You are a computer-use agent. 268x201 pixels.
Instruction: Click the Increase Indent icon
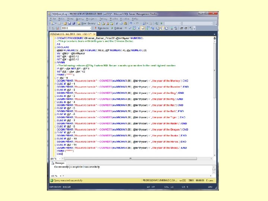186,28
